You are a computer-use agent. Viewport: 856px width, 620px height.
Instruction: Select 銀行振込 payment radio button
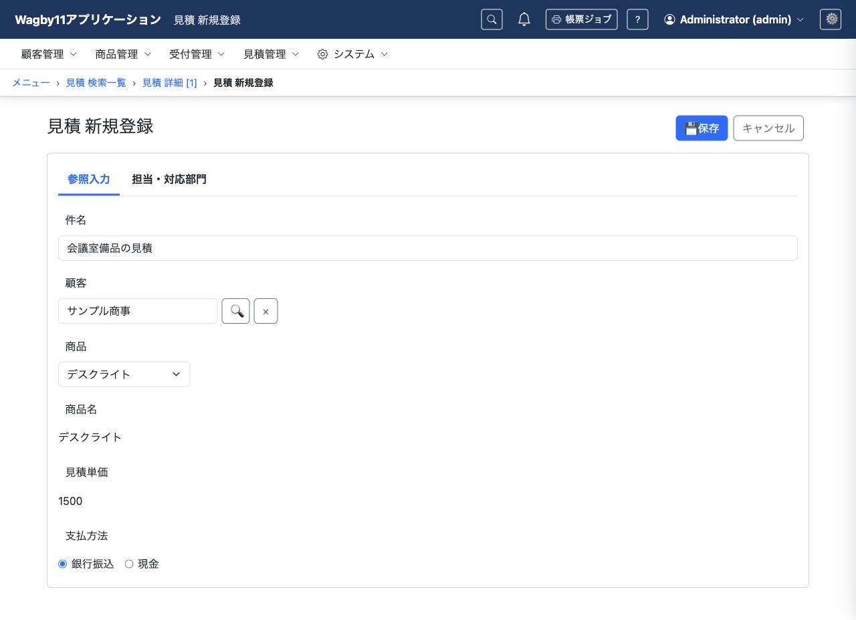point(63,564)
